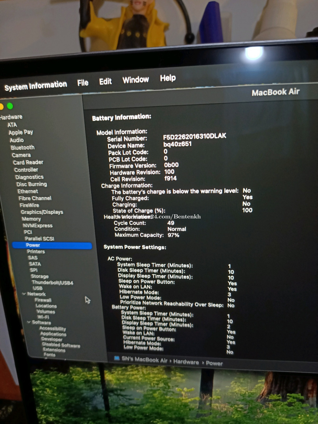Click the cycle count value "49"

pyautogui.click(x=171, y=223)
